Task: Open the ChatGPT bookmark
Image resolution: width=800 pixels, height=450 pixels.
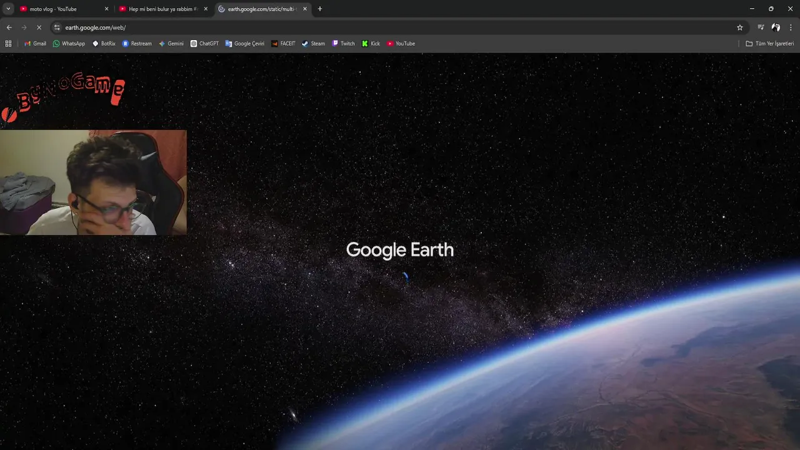Action: [x=204, y=44]
